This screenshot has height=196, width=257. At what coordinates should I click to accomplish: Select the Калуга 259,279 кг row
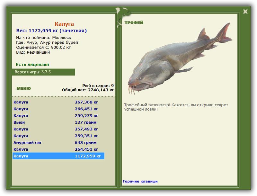(x=58, y=116)
